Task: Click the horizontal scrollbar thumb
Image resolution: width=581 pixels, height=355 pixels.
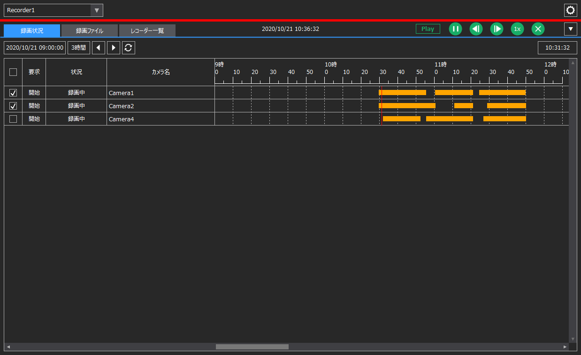Action: click(x=252, y=347)
